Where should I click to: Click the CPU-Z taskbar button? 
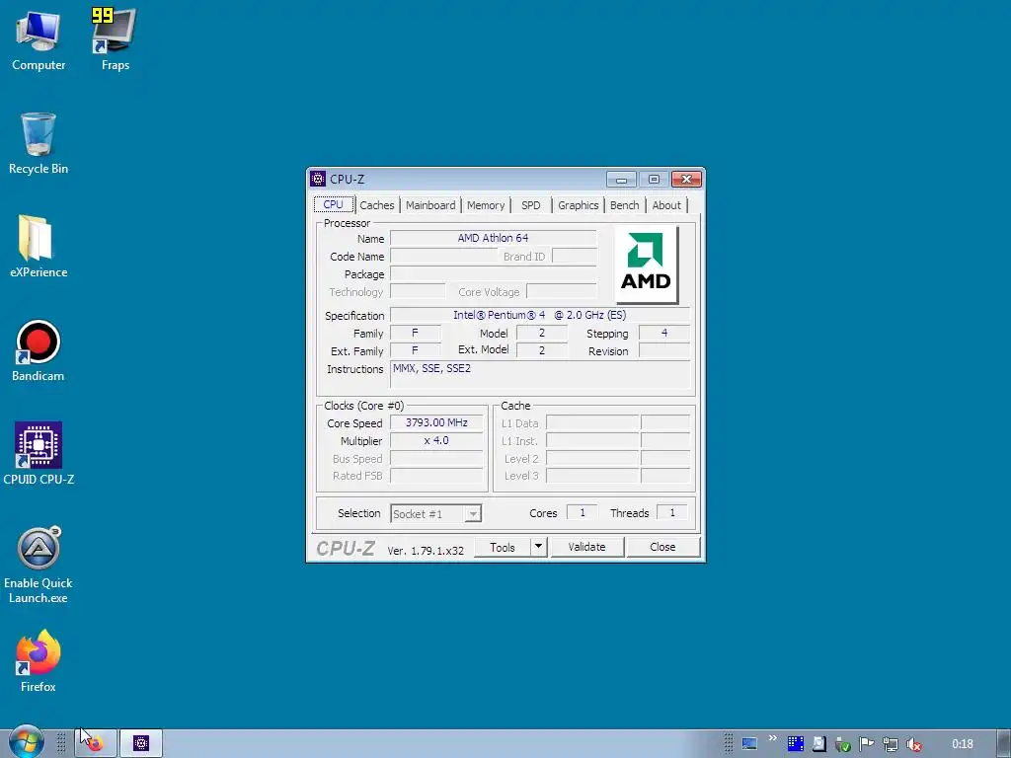click(x=141, y=744)
